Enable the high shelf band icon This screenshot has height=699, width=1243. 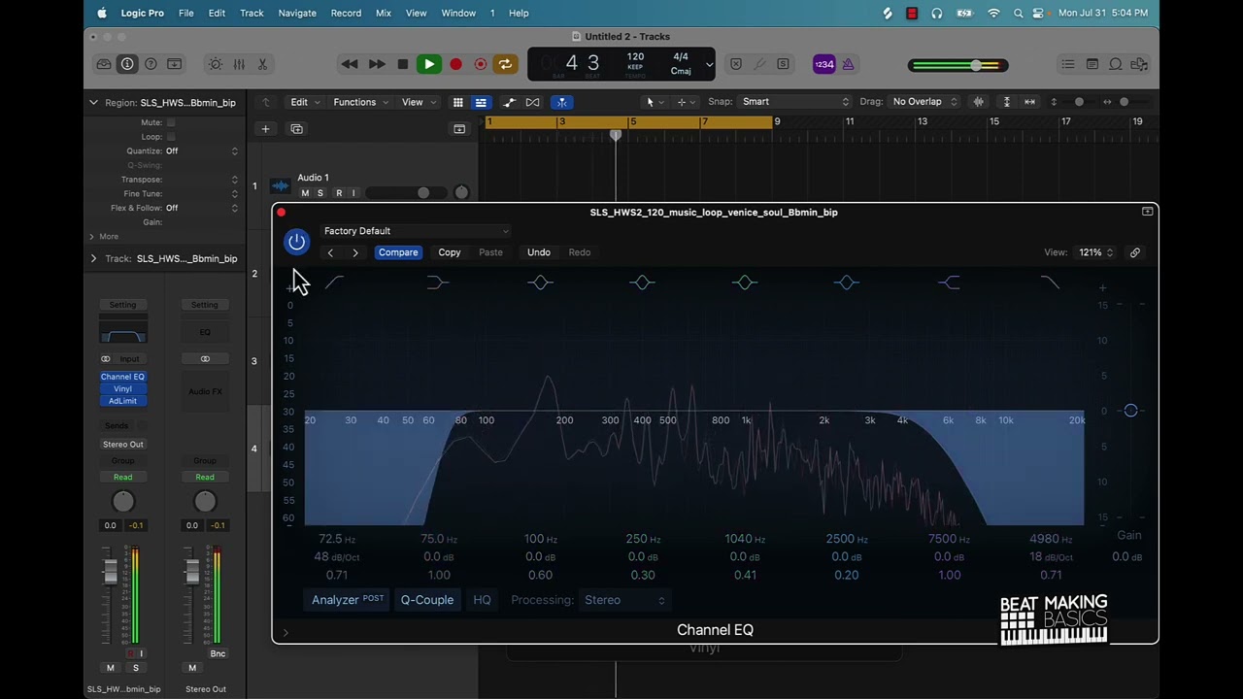click(950, 283)
